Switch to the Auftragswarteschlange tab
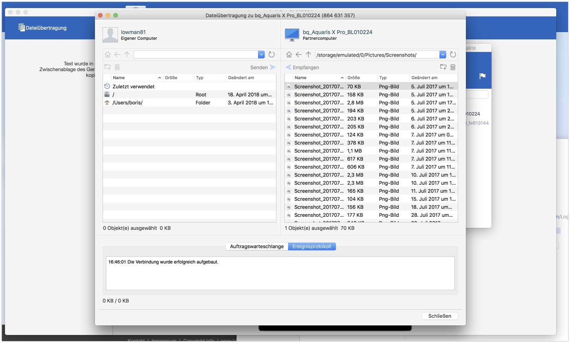The image size is (570, 343). [x=257, y=247]
